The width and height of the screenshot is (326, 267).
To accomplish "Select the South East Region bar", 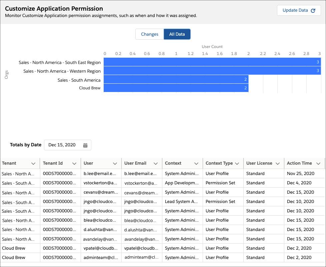I will coord(212,62).
